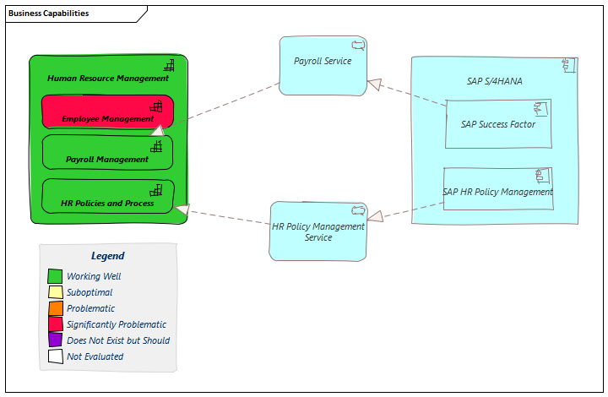Image resolution: width=608 pixels, height=397 pixels.
Task: Click the capability icon on Payroll Management
Action: tap(156, 146)
